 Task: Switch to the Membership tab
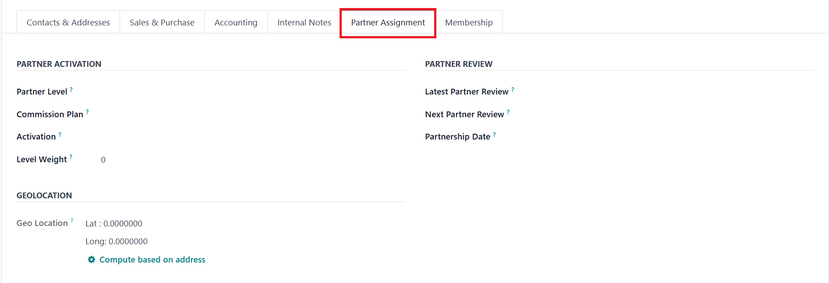coord(469,22)
